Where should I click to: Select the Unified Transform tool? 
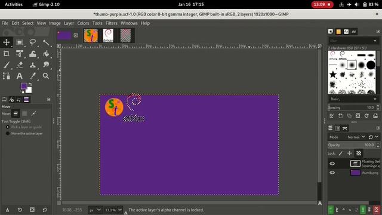(x=20, y=53)
